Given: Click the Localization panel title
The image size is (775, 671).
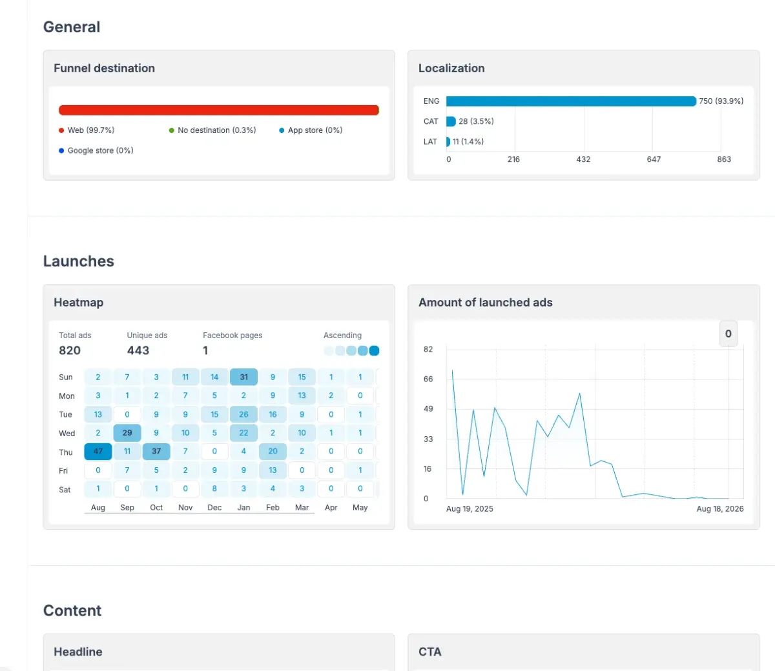Looking at the screenshot, I should (451, 68).
